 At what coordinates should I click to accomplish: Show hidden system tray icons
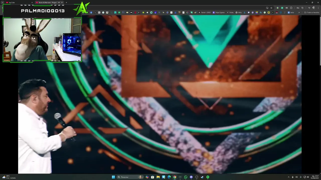pyautogui.click(x=289, y=177)
